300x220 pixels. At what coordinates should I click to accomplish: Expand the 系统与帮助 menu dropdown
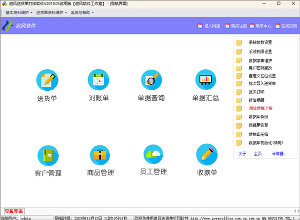click(82, 12)
